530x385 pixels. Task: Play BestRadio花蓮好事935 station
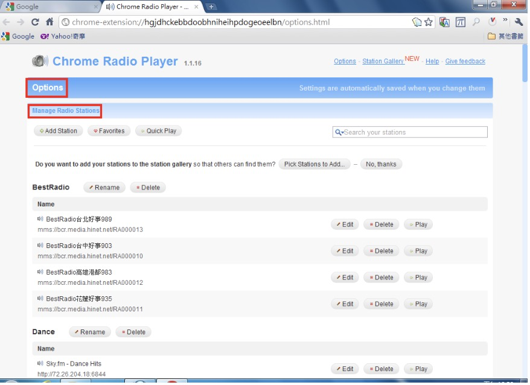pyautogui.click(x=418, y=304)
